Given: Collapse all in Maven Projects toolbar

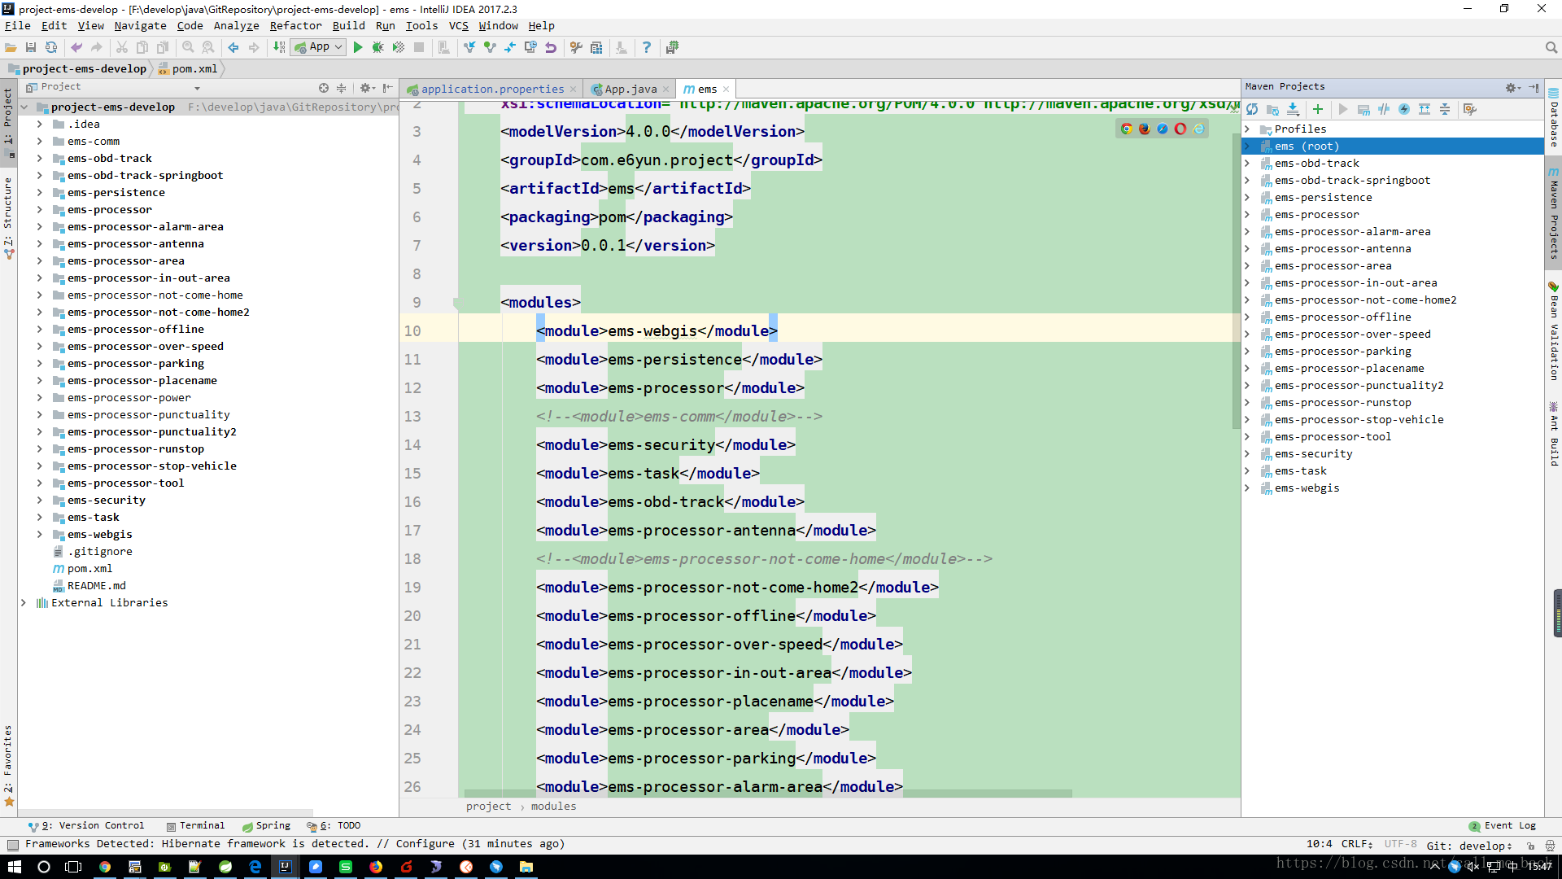Looking at the screenshot, I should click(1445, 109).
